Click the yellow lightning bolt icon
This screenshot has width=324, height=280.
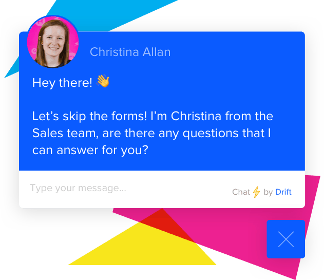pos(256,192)
